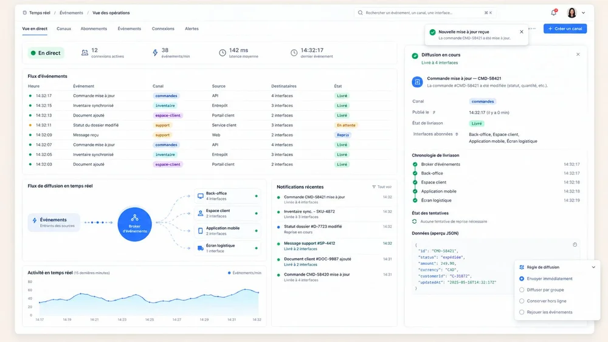Copy the JSON data preview
The height and width of the screenshot is (342, 608).
point(575,245)
